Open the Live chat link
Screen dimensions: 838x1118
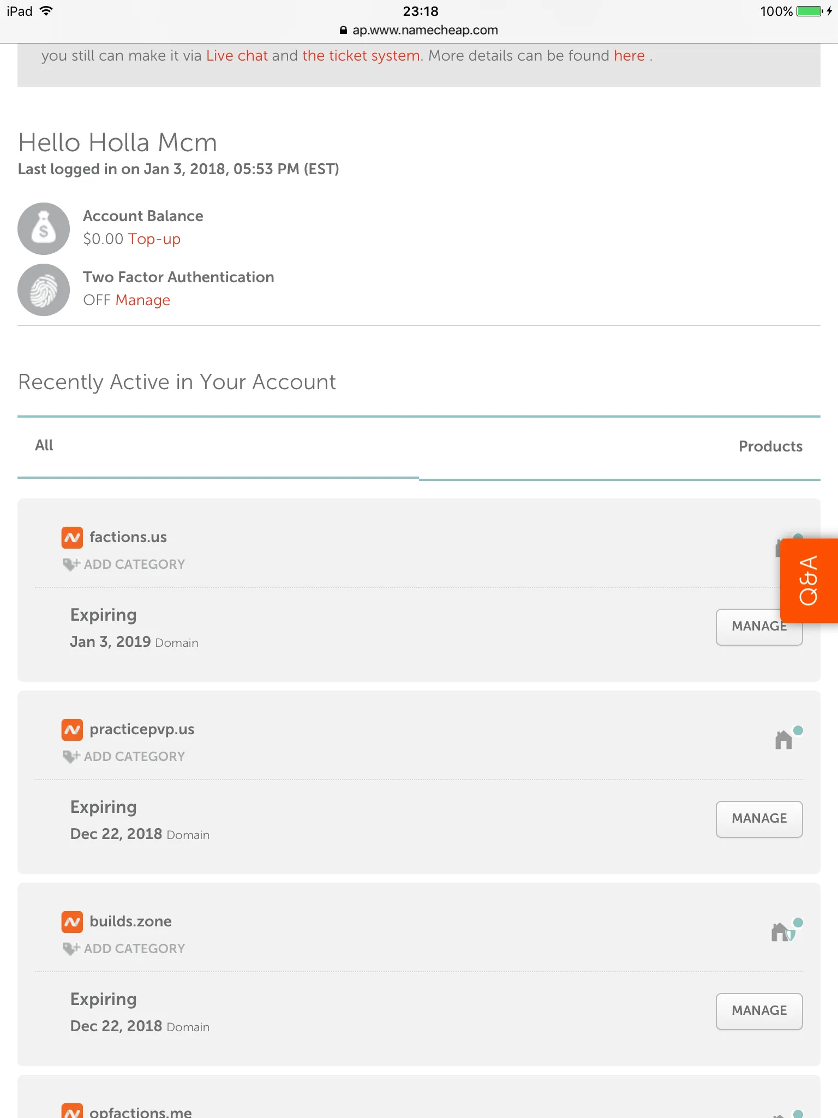point(237,56)
